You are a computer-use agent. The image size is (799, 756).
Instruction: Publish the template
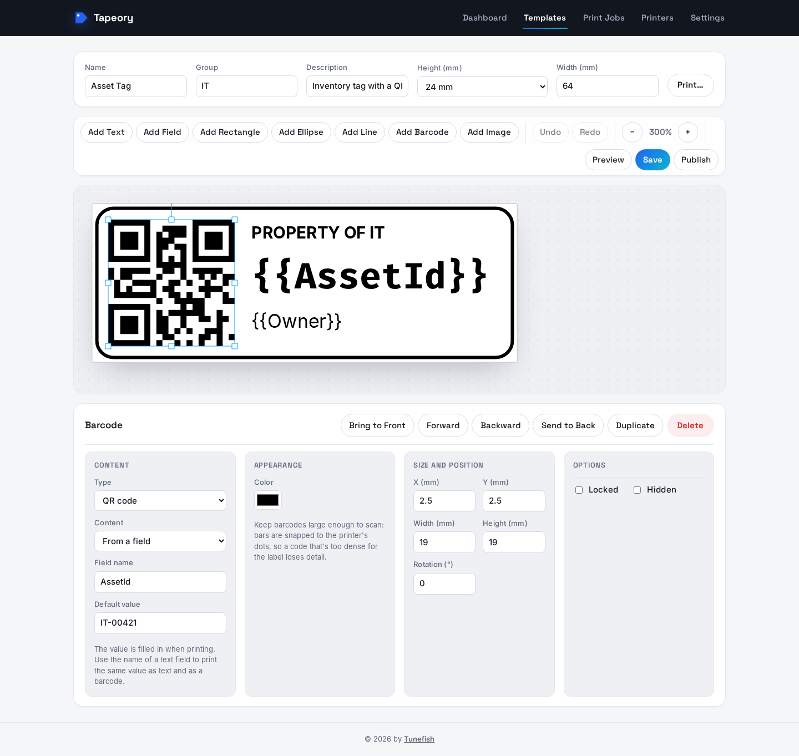[696, 160]
